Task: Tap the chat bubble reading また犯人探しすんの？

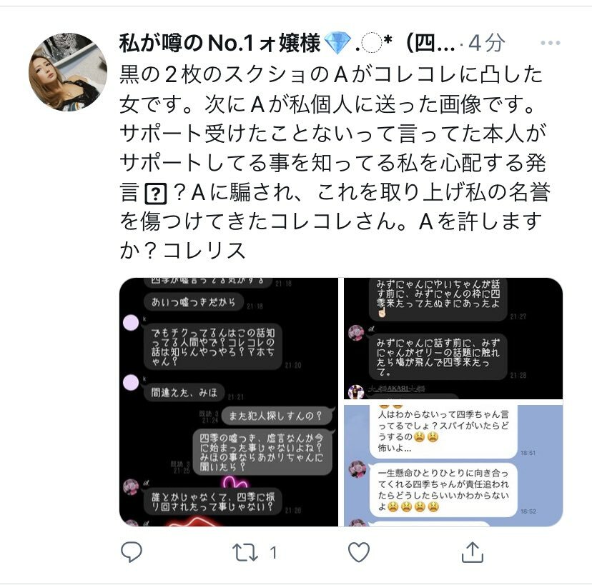Action: pos(277,416)
